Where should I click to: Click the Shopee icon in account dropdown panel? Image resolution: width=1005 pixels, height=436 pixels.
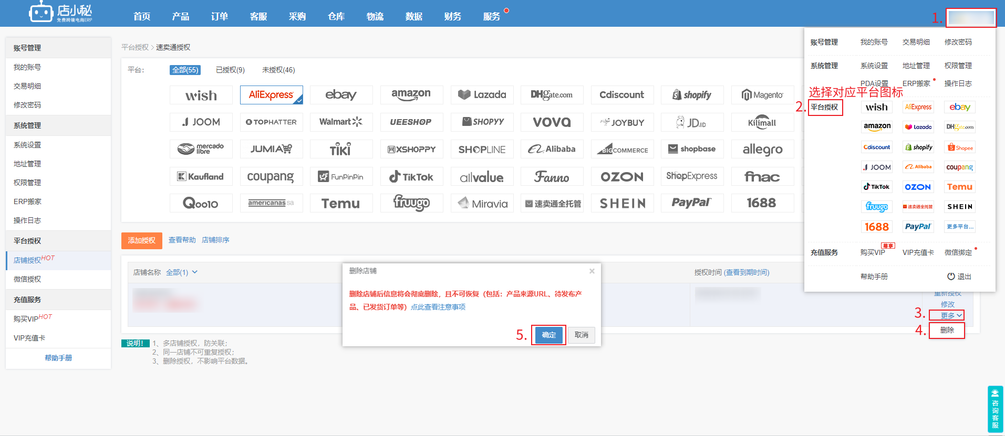click(960, 147)
